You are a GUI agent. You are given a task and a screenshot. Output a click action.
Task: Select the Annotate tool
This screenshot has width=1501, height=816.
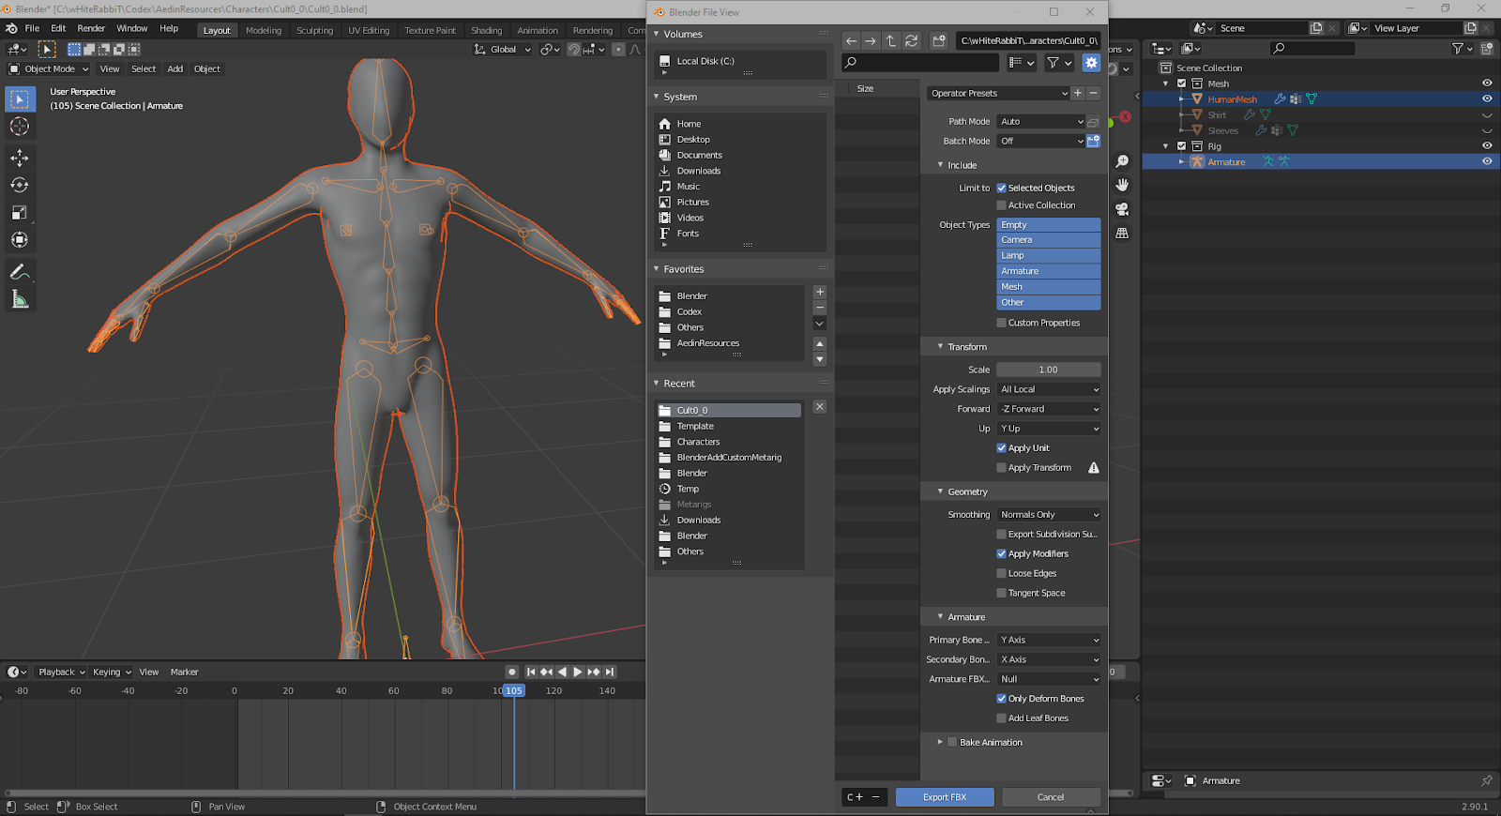[20, 272]
